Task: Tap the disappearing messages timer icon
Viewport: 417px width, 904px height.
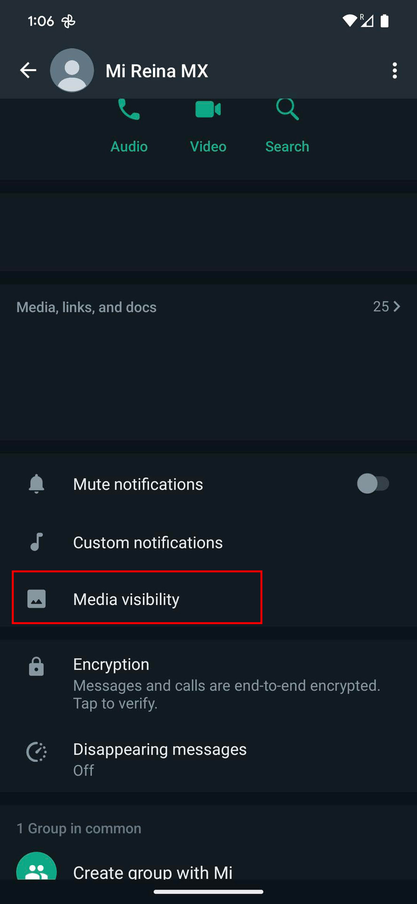Action: click(x=36, y=752)
